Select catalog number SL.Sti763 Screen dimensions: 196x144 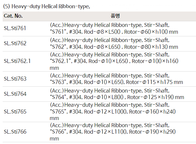click(x=15, y=79)
